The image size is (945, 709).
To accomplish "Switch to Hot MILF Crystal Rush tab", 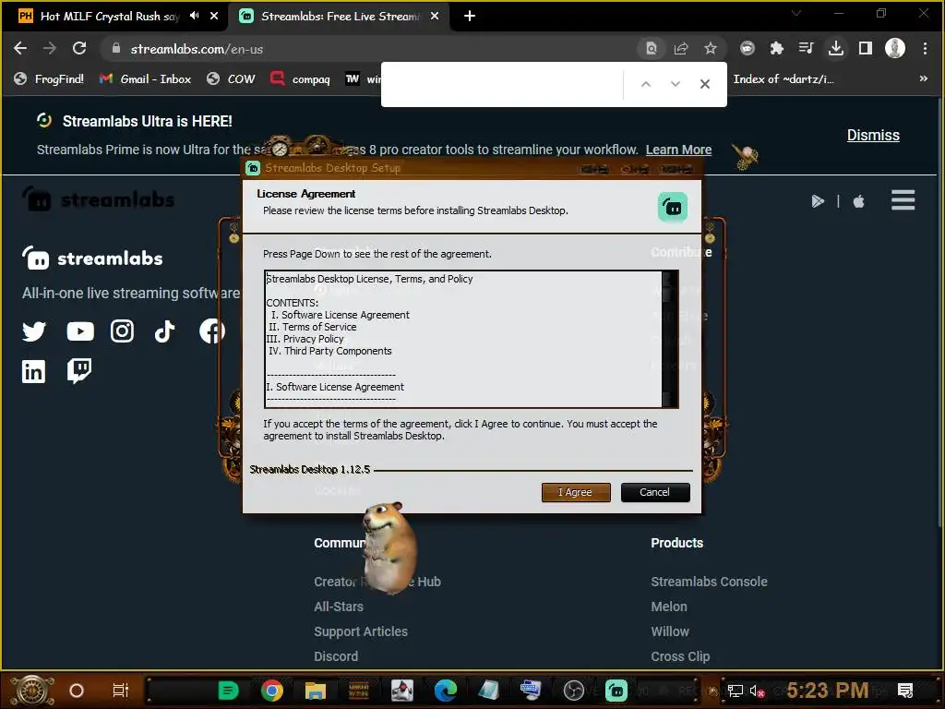I will coord(110,17).
